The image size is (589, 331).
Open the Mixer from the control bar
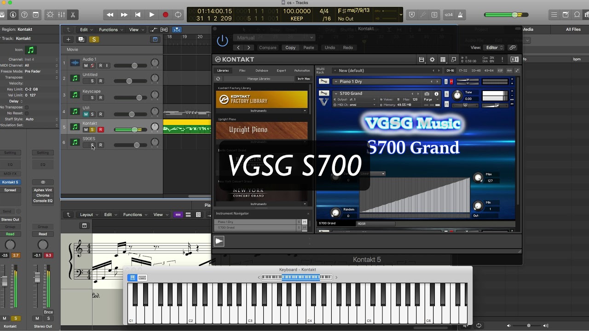61,15
